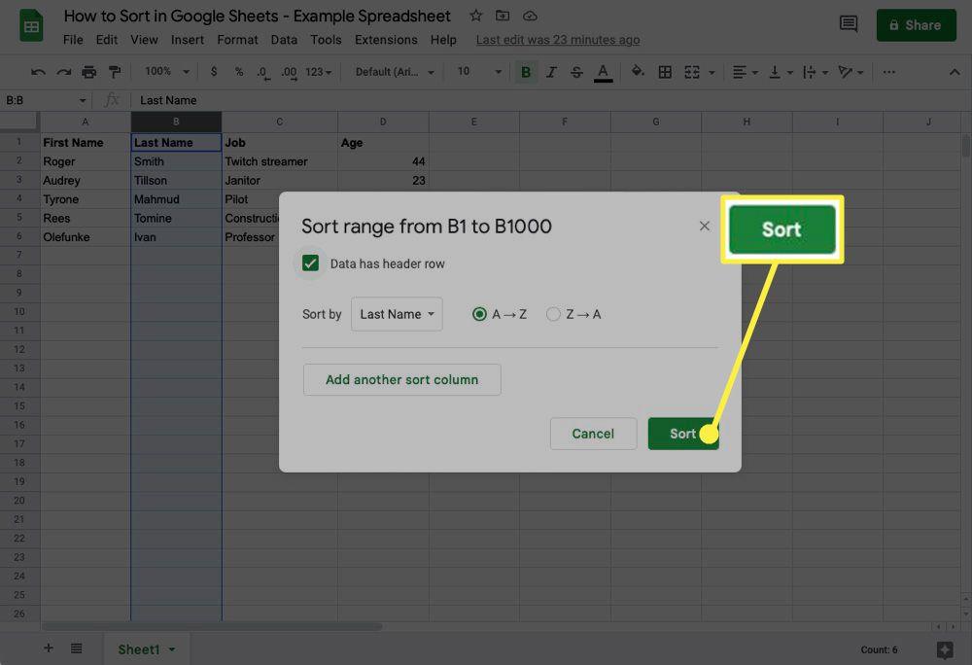972x665 pixels.
Task: Open the Sort by Last Name dropdown
Action: click(397, 314)
